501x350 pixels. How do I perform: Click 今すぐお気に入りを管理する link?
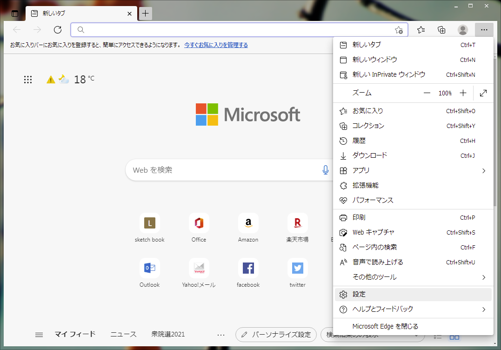point(216,45)
